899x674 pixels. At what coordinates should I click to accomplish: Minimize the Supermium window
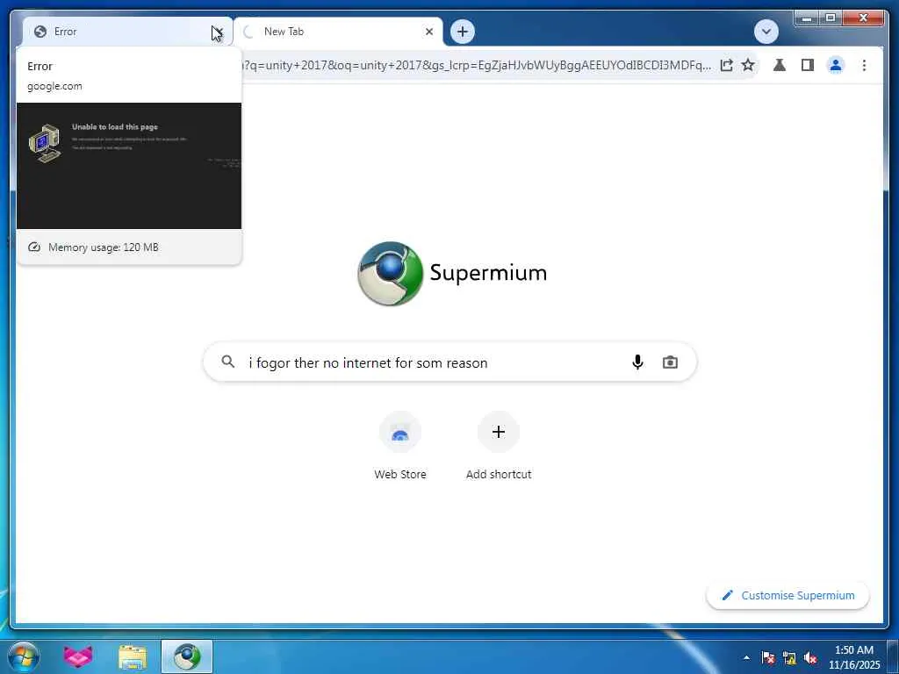[807, 18]
